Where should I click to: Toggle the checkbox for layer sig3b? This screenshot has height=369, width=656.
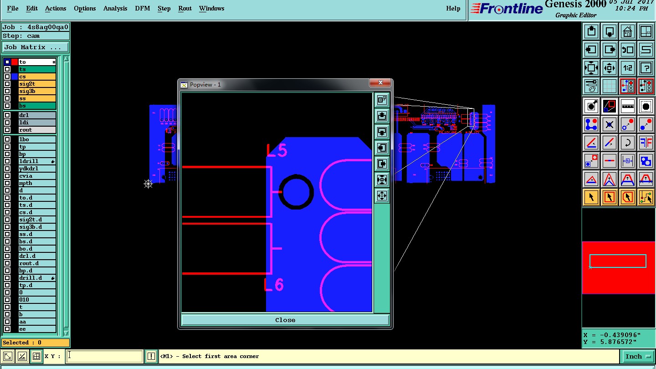pos(7,91)
